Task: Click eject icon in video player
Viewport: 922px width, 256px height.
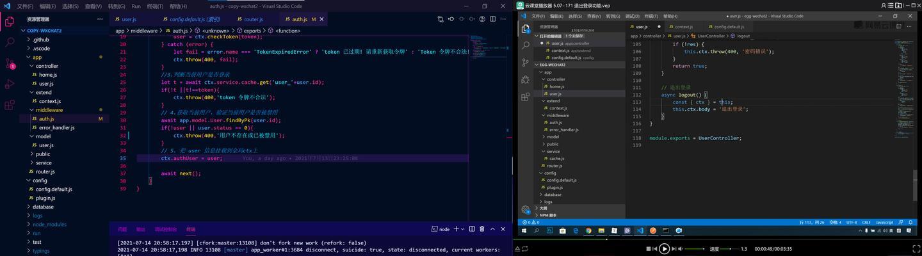Action: coord(517,248)
